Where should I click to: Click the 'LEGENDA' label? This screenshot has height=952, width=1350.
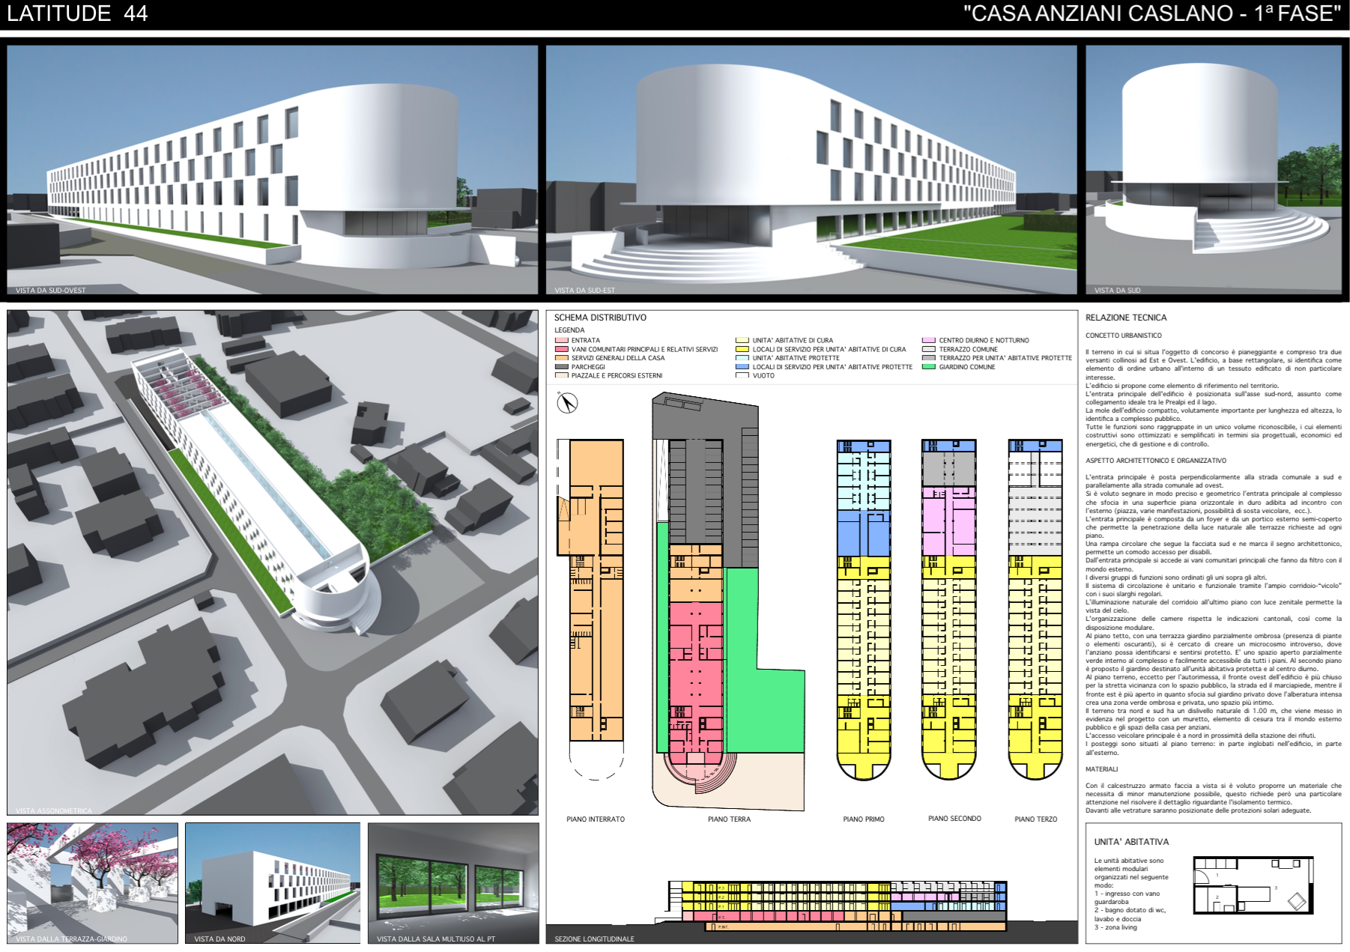[x=569, y=330]
